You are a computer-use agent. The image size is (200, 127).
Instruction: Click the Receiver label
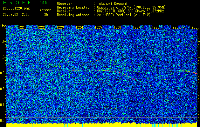click(x=65, y=11)
